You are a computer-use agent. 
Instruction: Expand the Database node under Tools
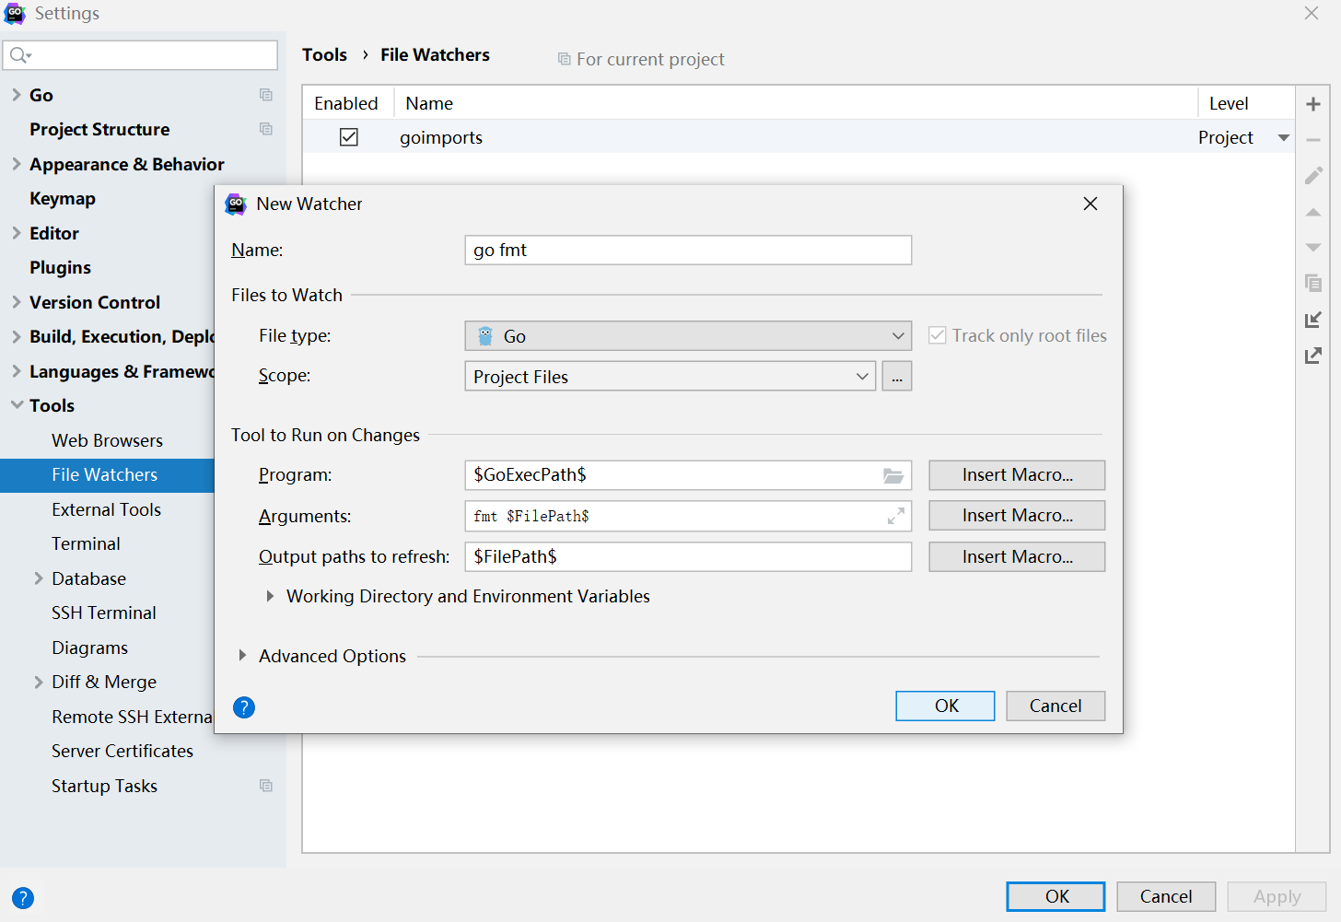(x=39, y=578)
